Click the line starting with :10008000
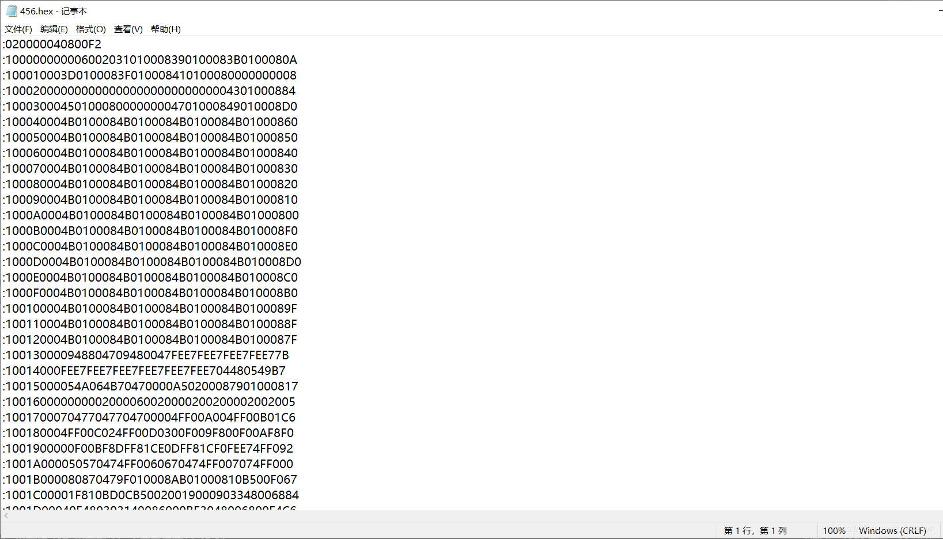 (x=150, y=184)
